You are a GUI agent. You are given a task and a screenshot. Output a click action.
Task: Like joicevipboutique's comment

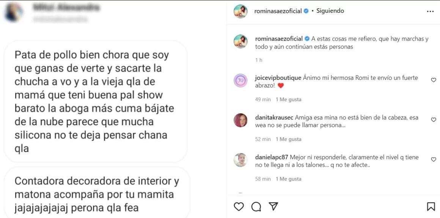click(434, 80)
